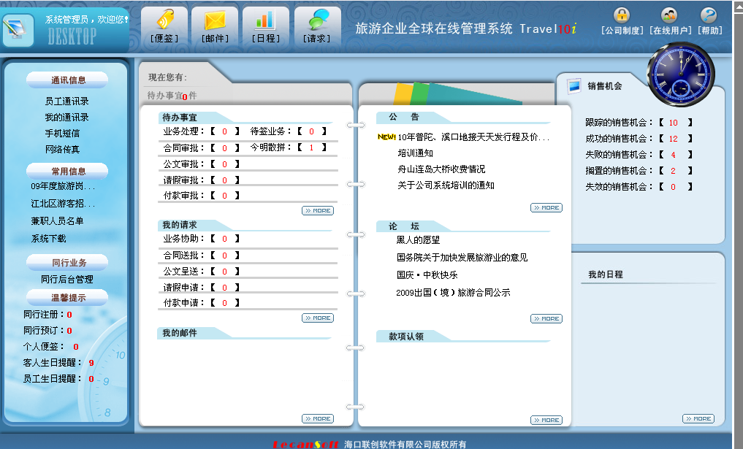The width and height of the screenshot is (743, 449).
Task: Open forum post 黑人的愿望
Action: coord(419,240)
